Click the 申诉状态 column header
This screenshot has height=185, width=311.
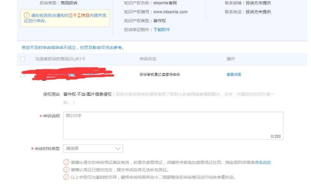(148, 59)
